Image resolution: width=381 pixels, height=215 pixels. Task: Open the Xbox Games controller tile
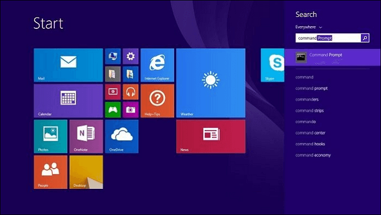click(x=113, y=110)
